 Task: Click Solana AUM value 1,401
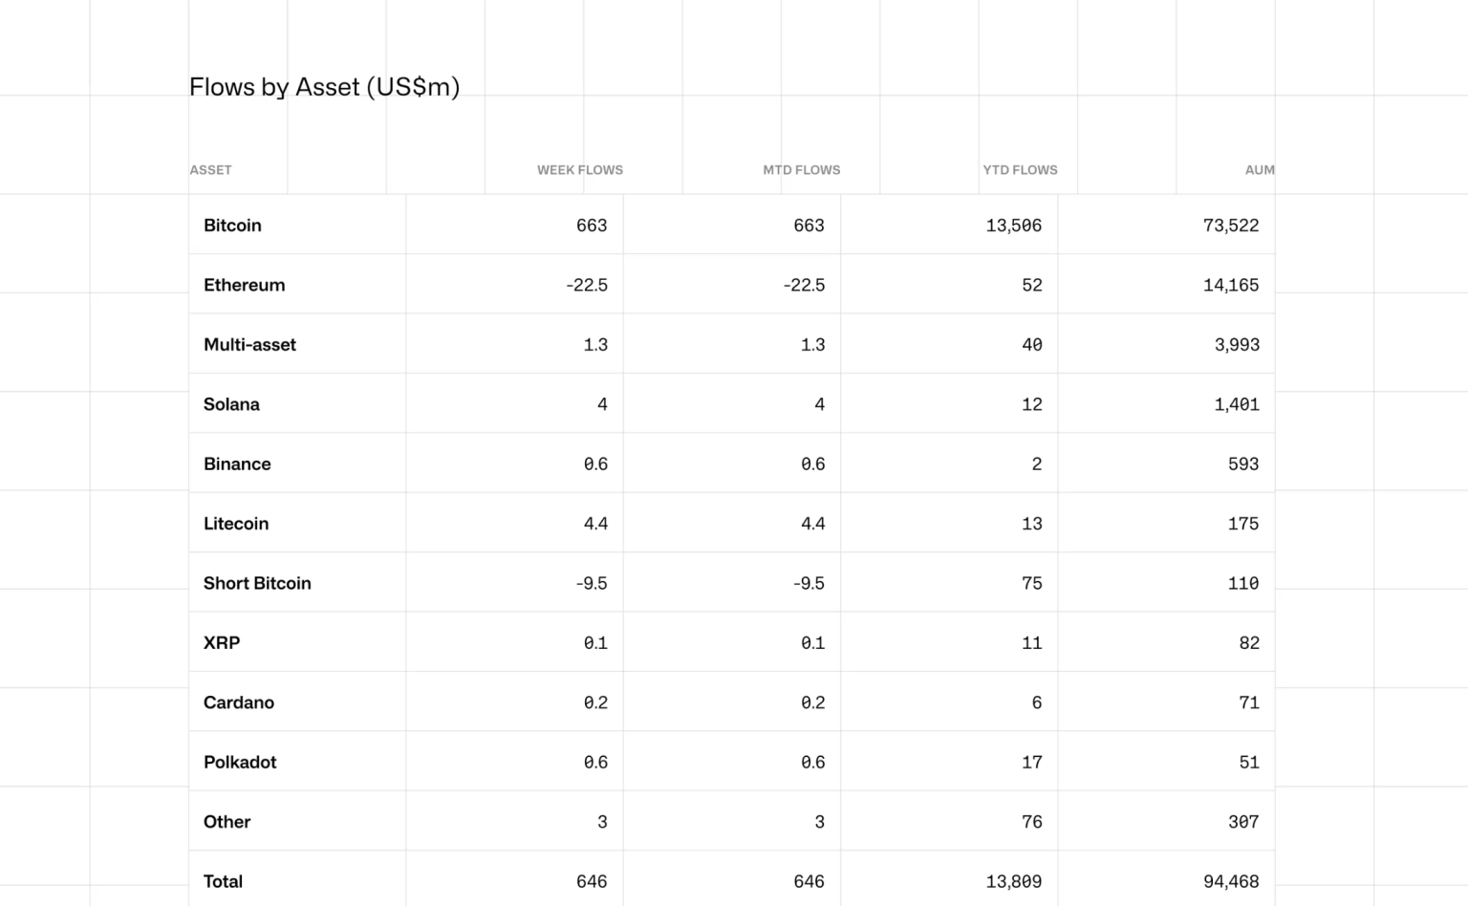pos(1237,404)
